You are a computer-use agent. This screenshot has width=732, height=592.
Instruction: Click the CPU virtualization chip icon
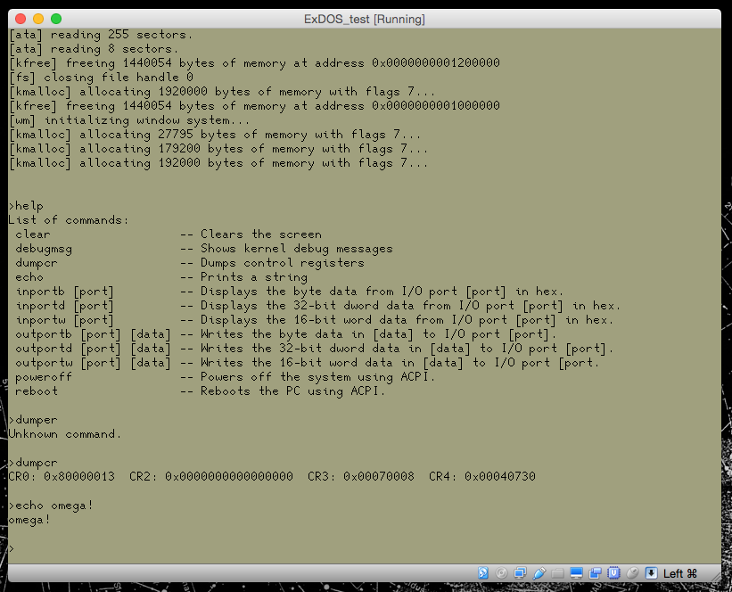tap(614, 573)
